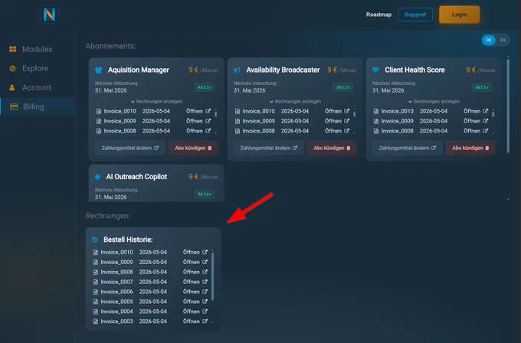
Task: Click Aktiv badge on Aquisition Manager
Action: point(205,87)
